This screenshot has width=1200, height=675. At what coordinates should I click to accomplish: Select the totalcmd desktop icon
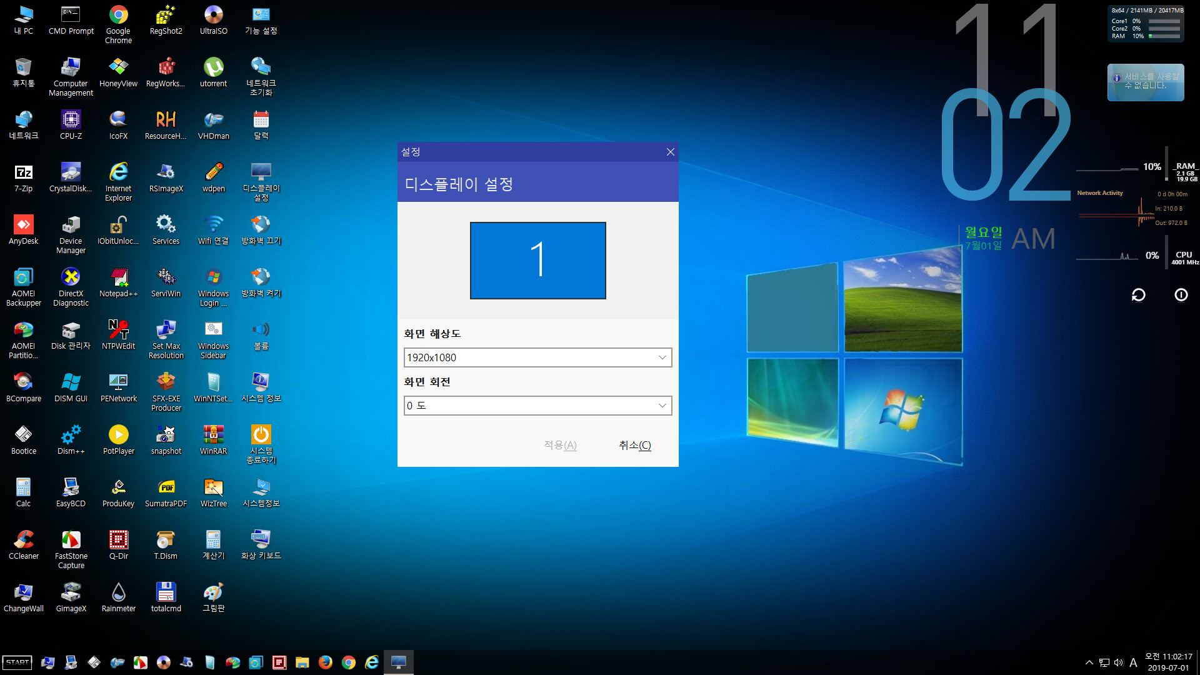[x=166, y=598]
